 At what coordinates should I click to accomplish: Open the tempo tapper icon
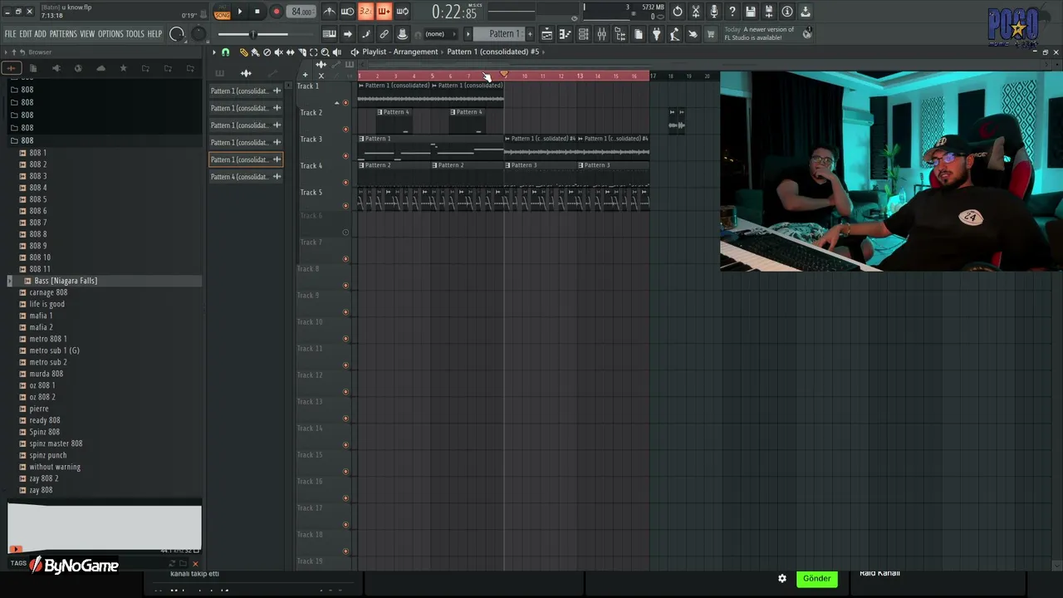coord(674,34)
